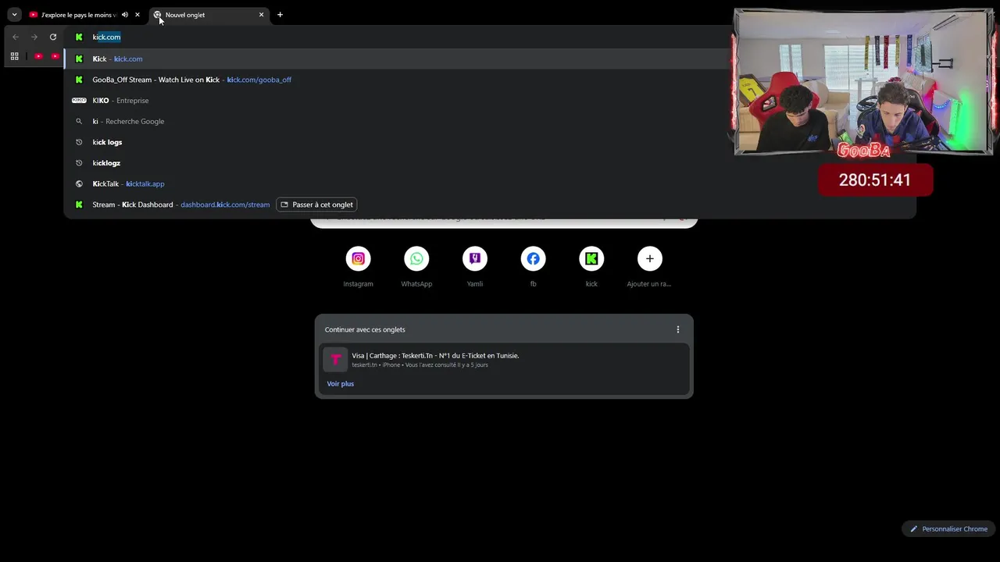This screenshot has width=1000, height=562.
Task: Open the Instagram shortcut
Action: click(358, 266)
